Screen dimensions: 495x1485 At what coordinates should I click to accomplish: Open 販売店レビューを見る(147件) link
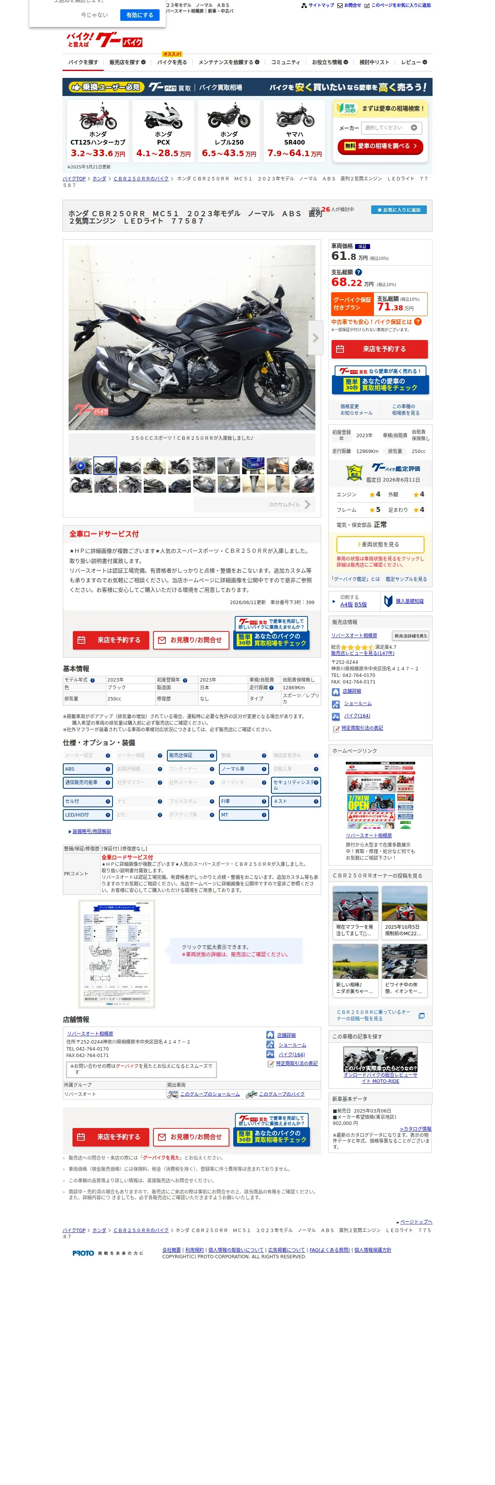click(362, 654)
